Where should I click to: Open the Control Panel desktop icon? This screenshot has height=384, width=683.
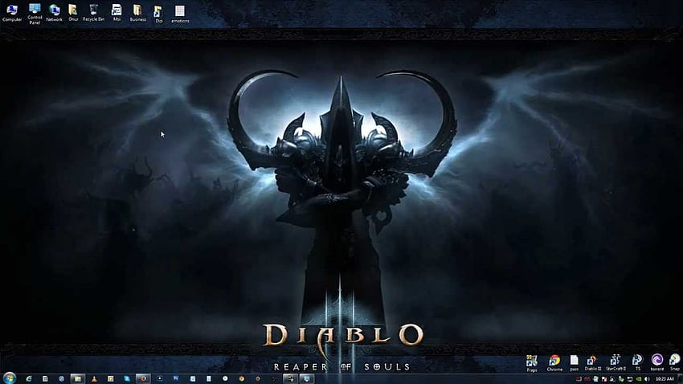[35, 14]
